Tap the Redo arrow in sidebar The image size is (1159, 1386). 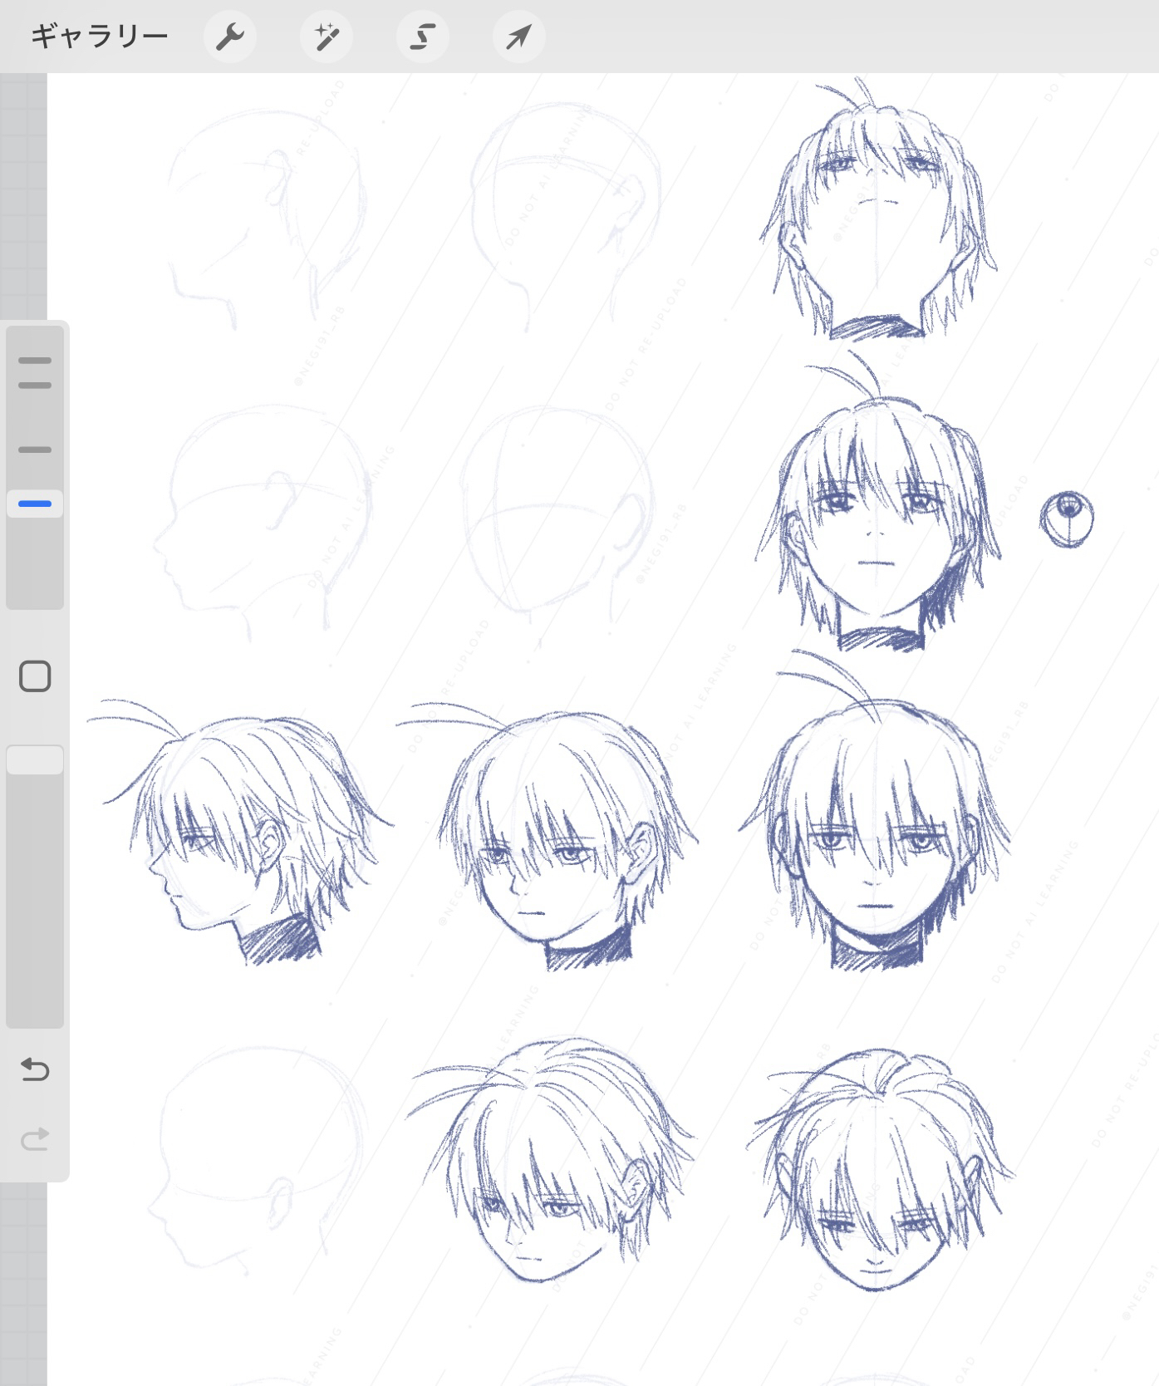35,1138
